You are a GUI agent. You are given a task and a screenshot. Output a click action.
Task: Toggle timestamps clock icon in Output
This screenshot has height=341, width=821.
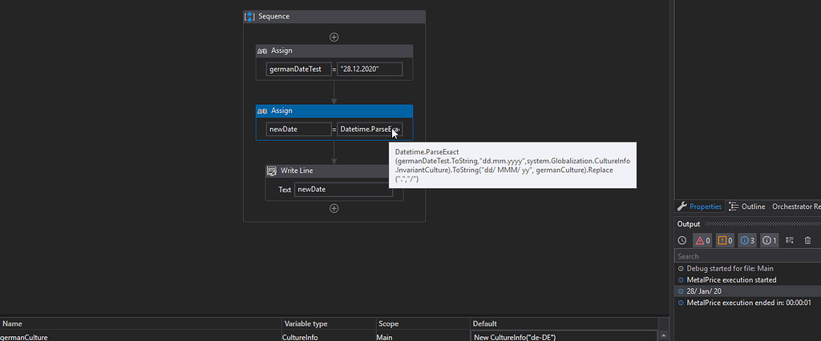[681, 241]
